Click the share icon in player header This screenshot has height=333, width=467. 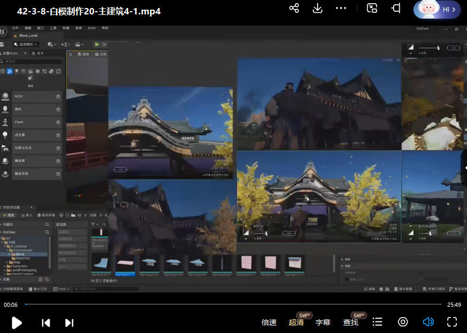click(x=294, y=9)
